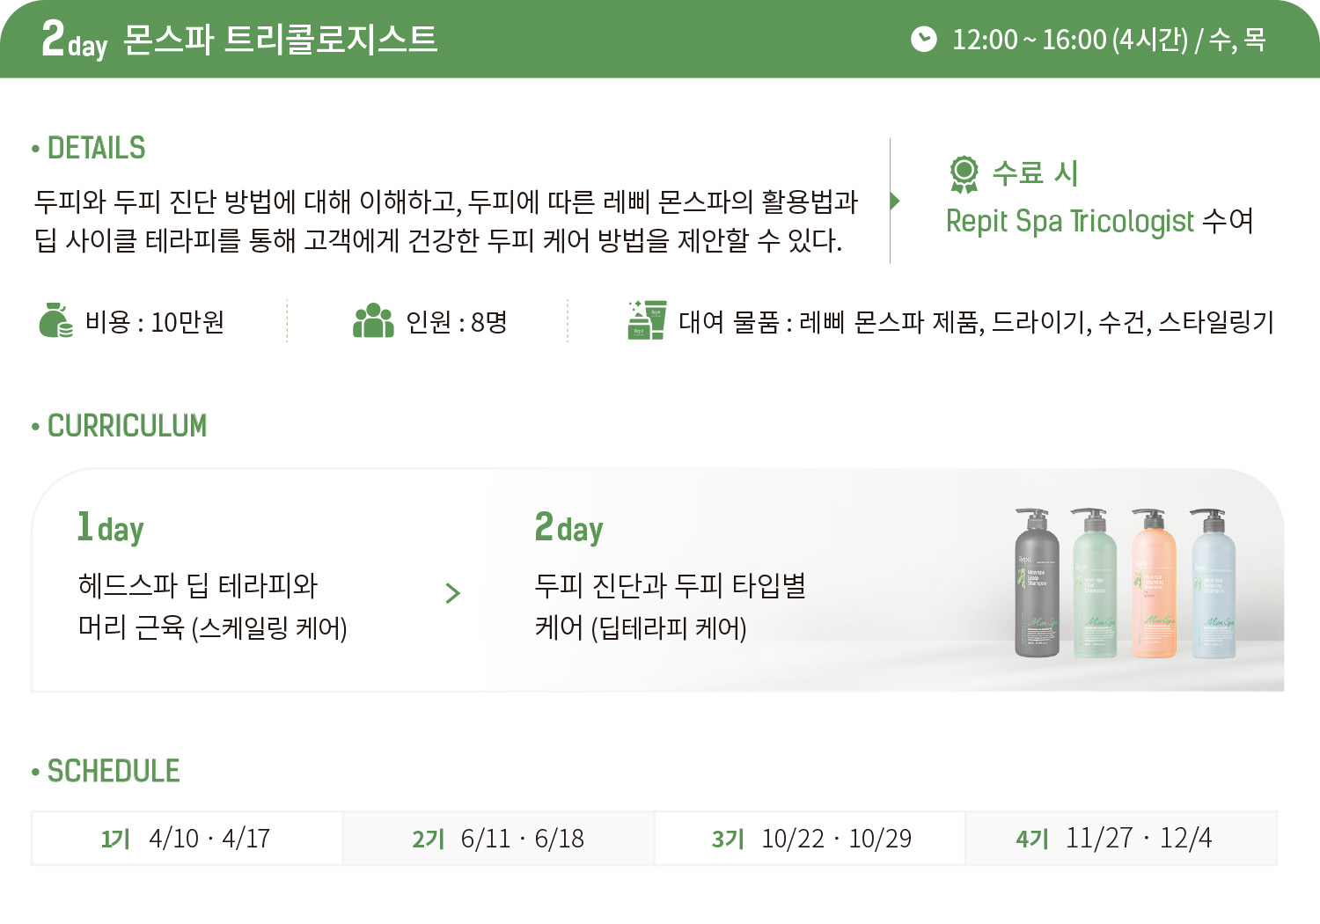Click the Repit Spa Tricologist 수여 text
Screen dimensions: 1320x924
point(1099,221)
